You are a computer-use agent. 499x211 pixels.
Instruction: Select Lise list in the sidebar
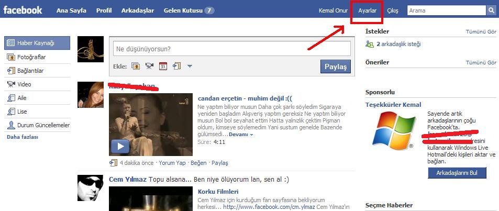pos(37,112)
